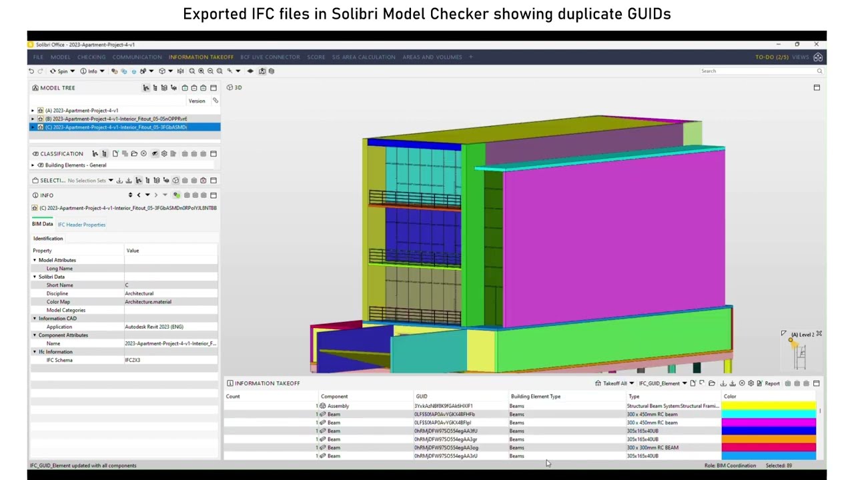Click the green-dot link icon in Info panel
The width and height of the screenshot is (854, 480).
click(x=176, y=195)
